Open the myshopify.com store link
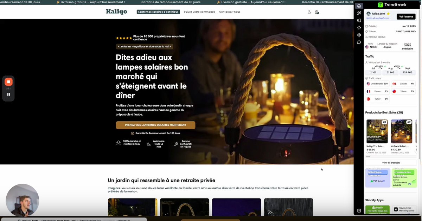The width and height of the screenshot is (422, 221). (x=378, y=18)
